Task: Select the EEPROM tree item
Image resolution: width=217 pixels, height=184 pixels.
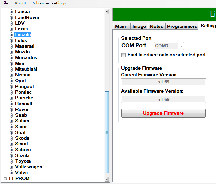Action: click(19, 178)
